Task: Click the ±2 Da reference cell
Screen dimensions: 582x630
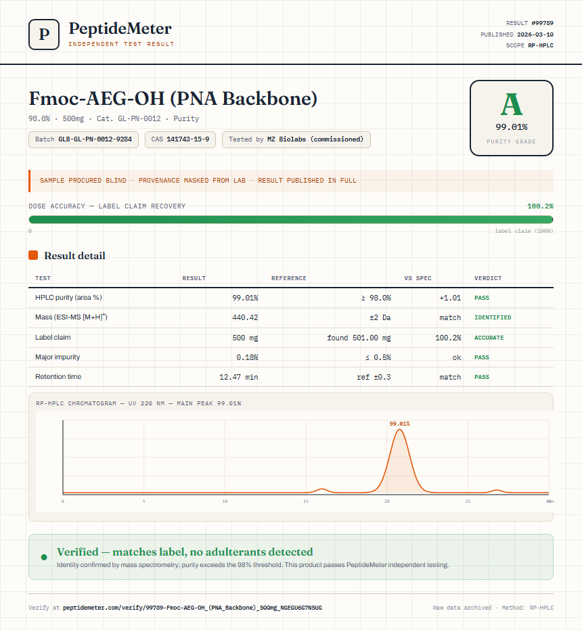Action: [380, 317]
